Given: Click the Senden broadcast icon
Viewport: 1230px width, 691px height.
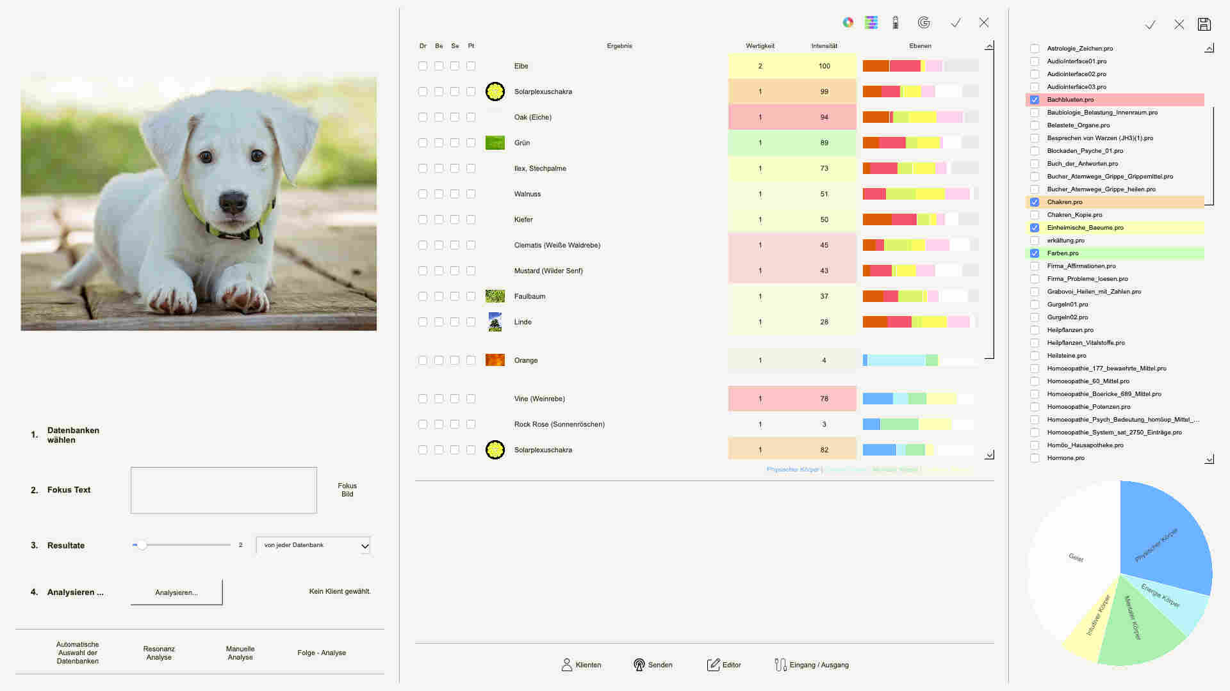Looking at the screenshot, I should pos(639,665).
